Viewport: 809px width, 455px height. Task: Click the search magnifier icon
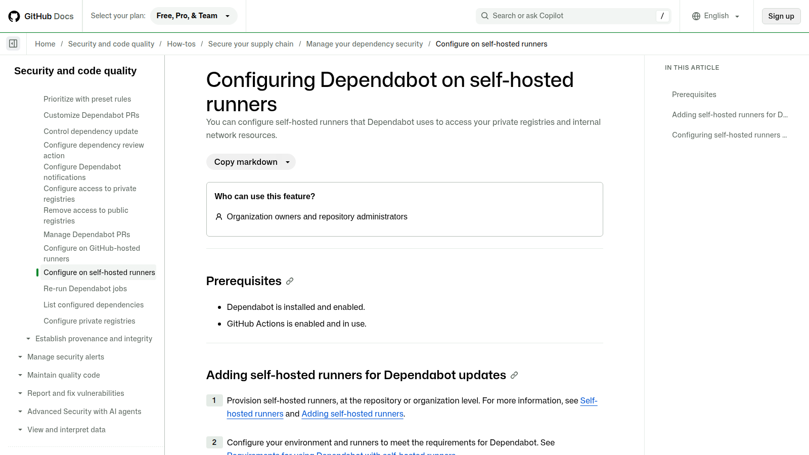click(484, 16)
